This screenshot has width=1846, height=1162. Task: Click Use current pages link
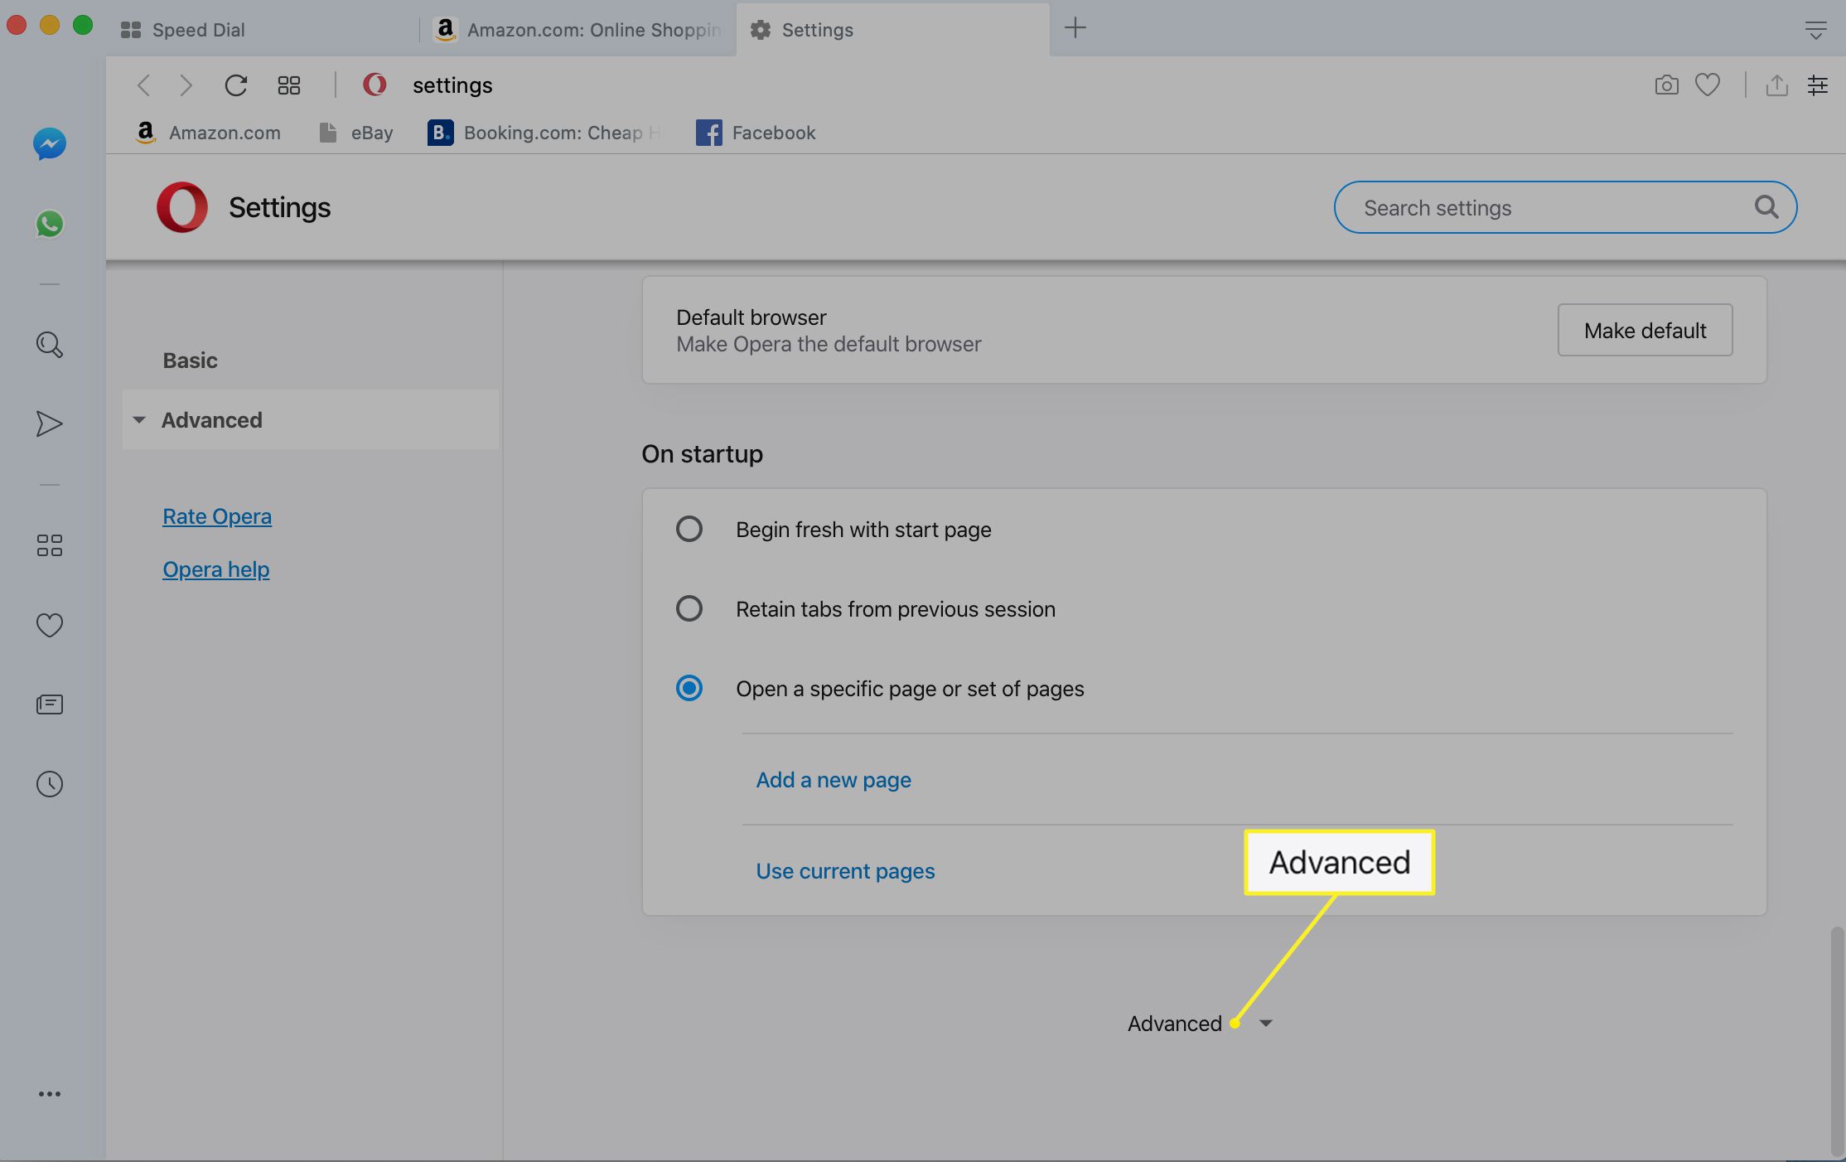click(845, 870)
